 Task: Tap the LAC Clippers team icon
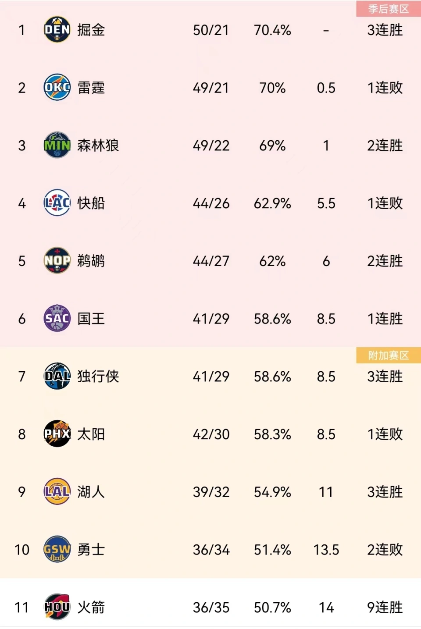coord(57,203)
